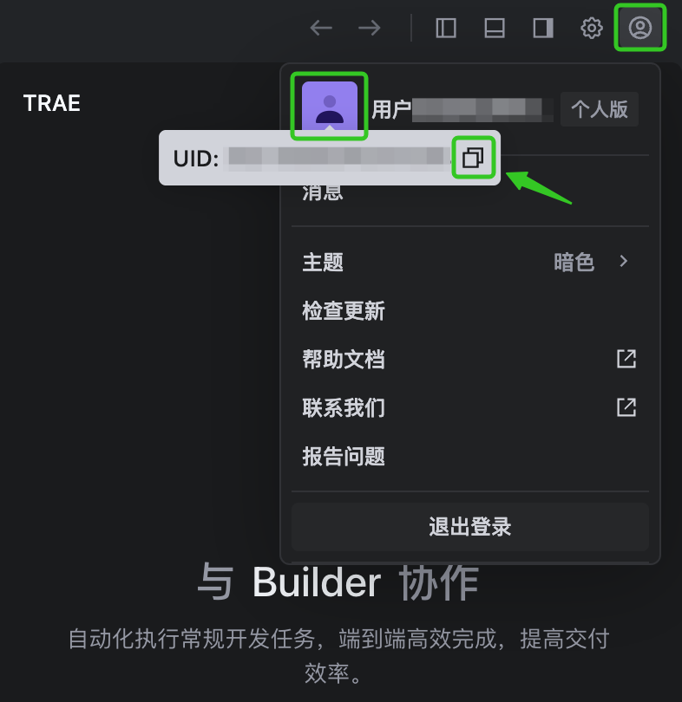Go back with the left arrow

(321, 29)
